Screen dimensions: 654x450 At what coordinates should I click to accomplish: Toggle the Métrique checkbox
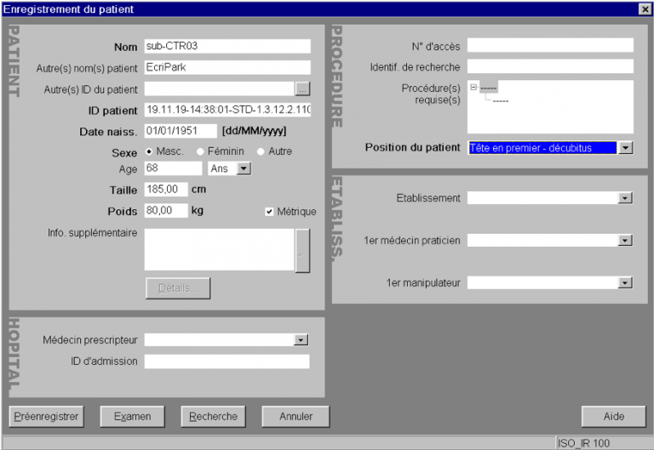(269, 212)
